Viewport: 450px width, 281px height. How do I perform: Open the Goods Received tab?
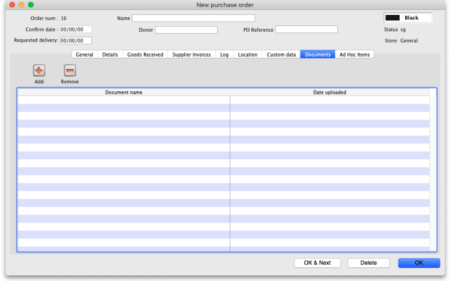tap(145, 55)
